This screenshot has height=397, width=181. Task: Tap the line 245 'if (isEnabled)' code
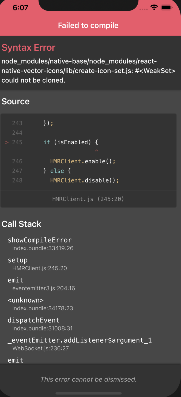coord(71,142)
